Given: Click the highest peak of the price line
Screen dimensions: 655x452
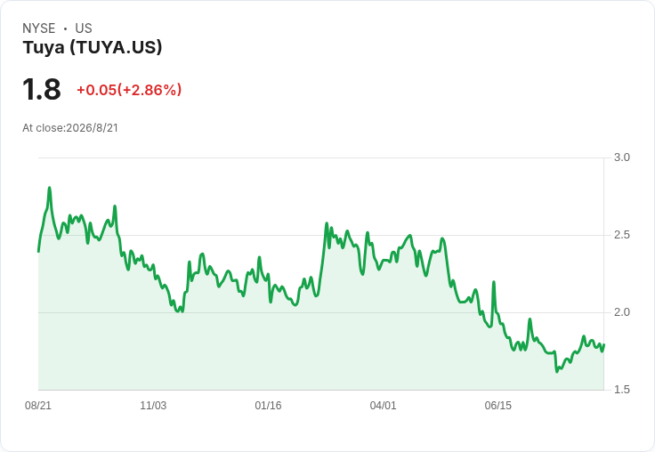Looking at the screenshot, I should pyautogui.click(x=49, y=188).
